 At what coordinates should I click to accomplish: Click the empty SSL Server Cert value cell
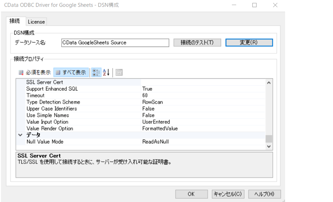[x=203, y=82]
